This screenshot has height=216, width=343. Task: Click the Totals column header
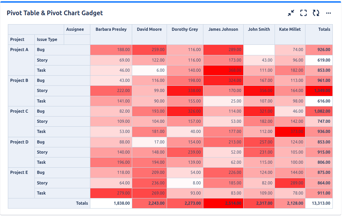pos(324,29)
